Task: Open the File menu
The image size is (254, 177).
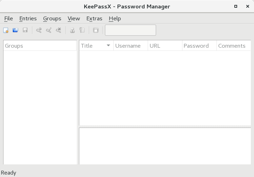Action: [x=8, y=19]
